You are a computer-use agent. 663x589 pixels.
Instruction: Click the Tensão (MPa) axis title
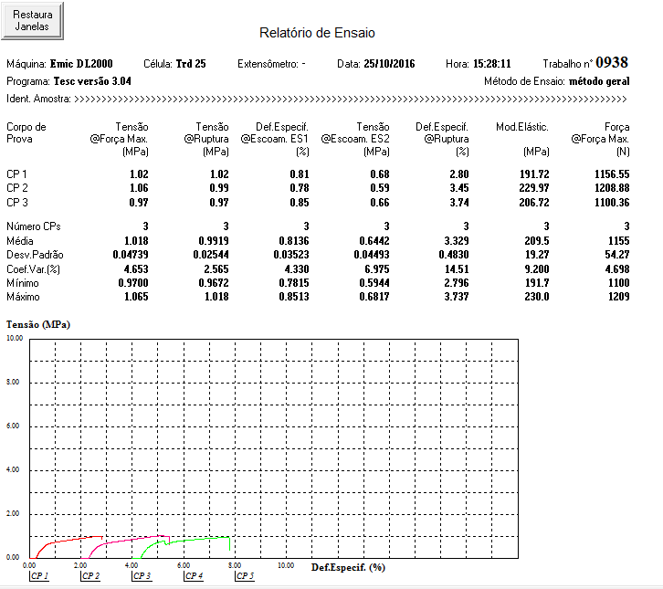coord(38,325)
